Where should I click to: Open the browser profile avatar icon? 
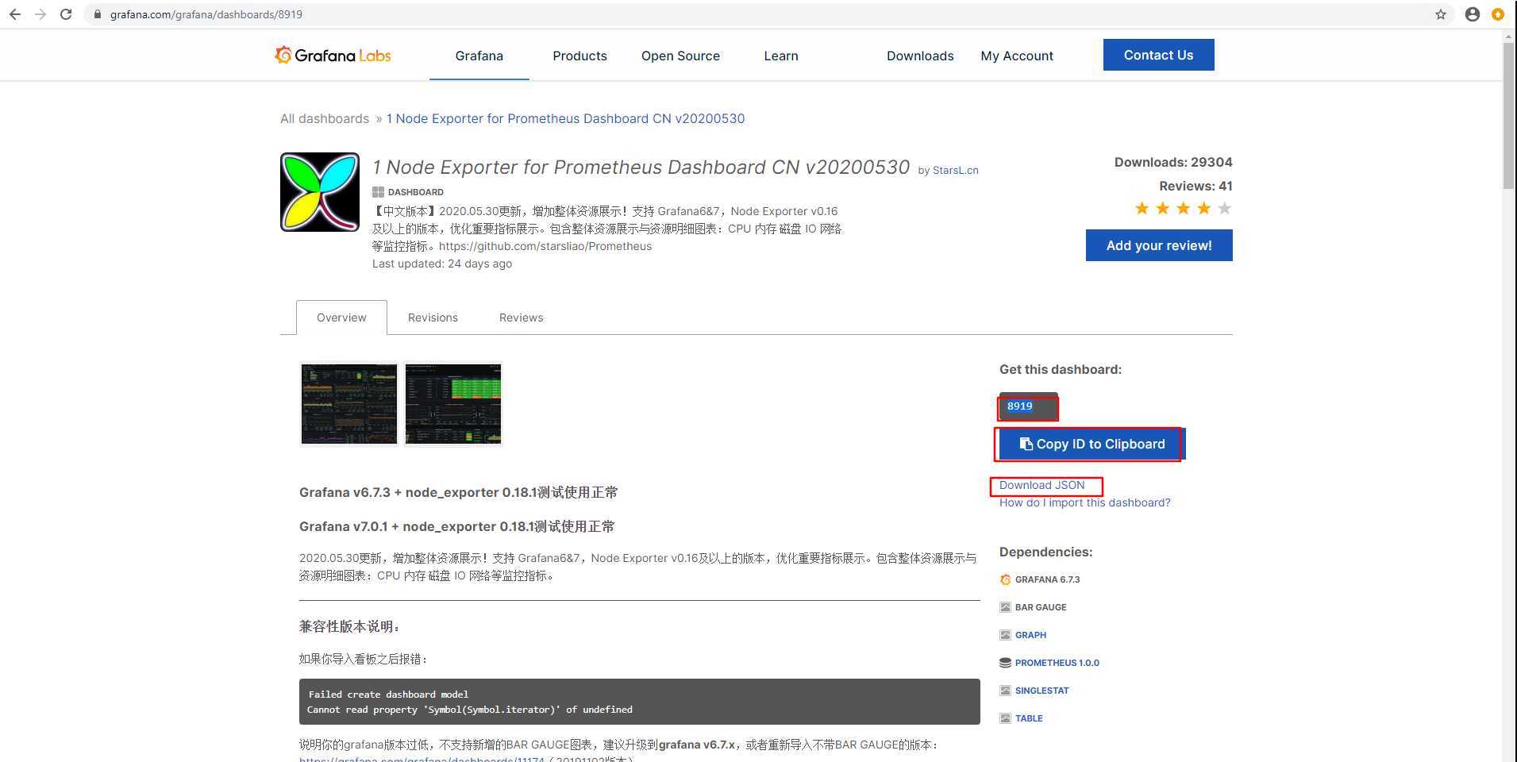click(x=1473, y=14)
